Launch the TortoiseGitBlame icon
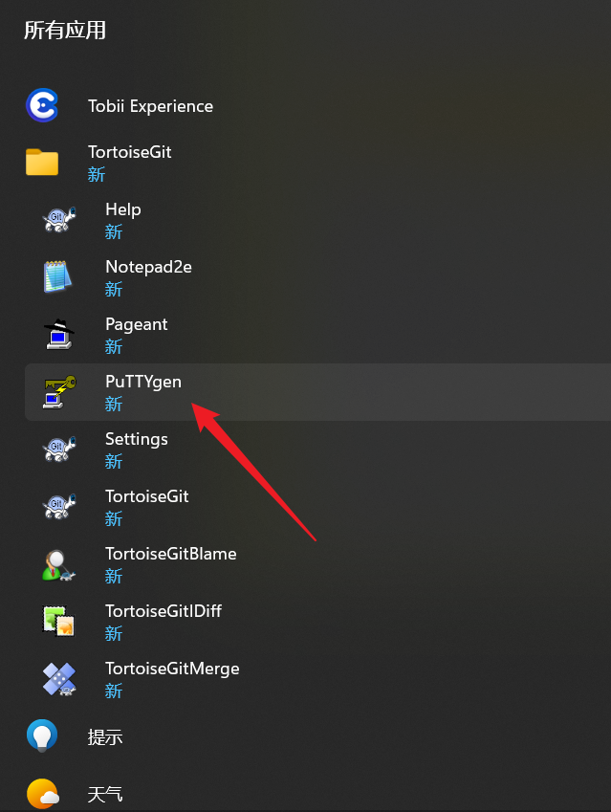Screen dimensions: 611x812 [59, 564]
